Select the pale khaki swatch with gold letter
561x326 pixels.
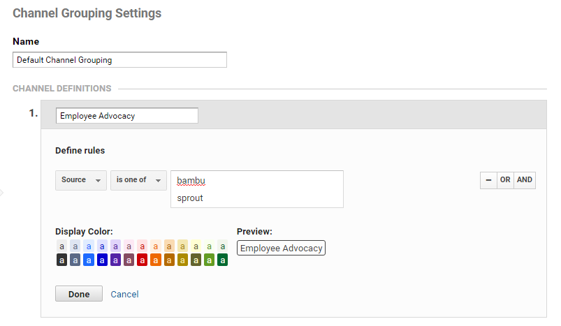(182, 246)
